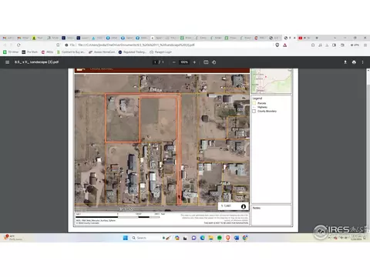Expand the tab search chevron

tap(335, 38)
